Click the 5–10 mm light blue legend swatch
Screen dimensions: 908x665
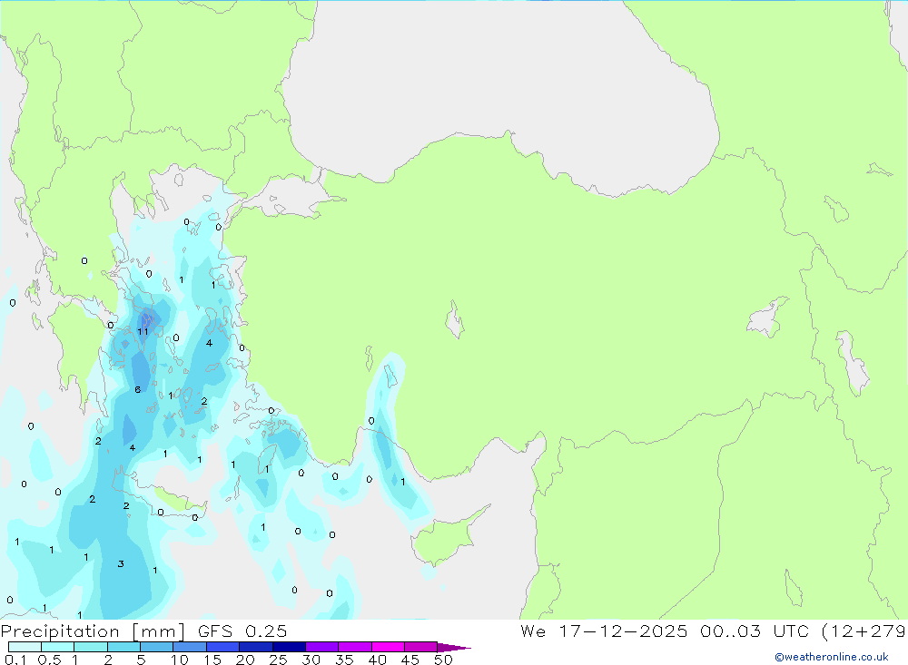point(156,647)
